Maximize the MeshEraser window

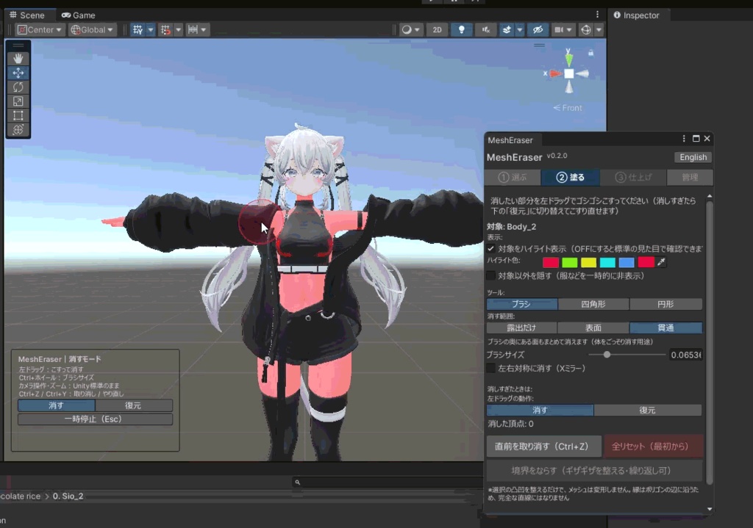click(696, 139)
